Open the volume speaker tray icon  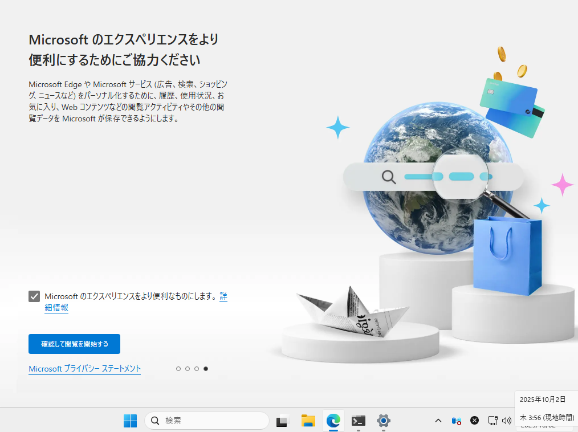[x=507, y=421]
